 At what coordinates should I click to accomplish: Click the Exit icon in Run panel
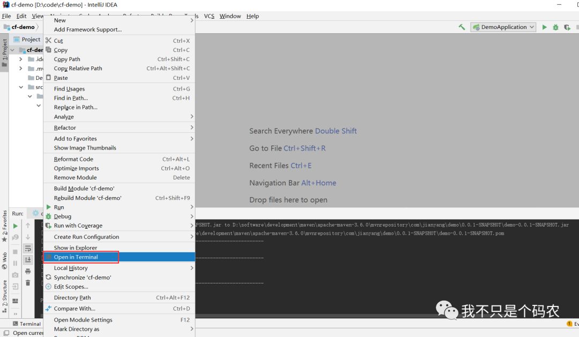tap(15, 286)
